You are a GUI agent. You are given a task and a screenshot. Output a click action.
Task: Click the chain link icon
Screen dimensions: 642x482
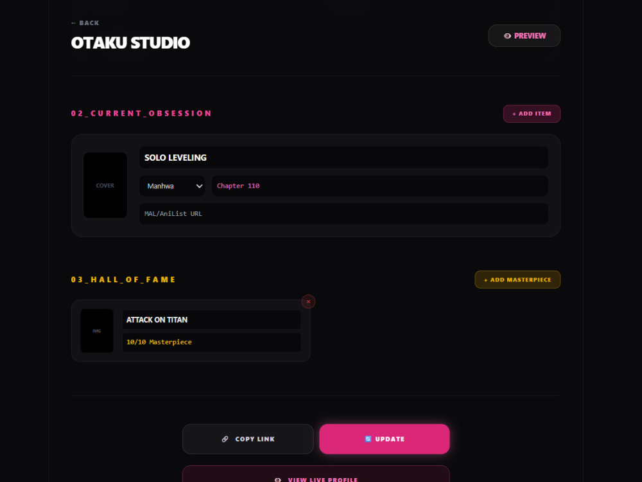225,439
